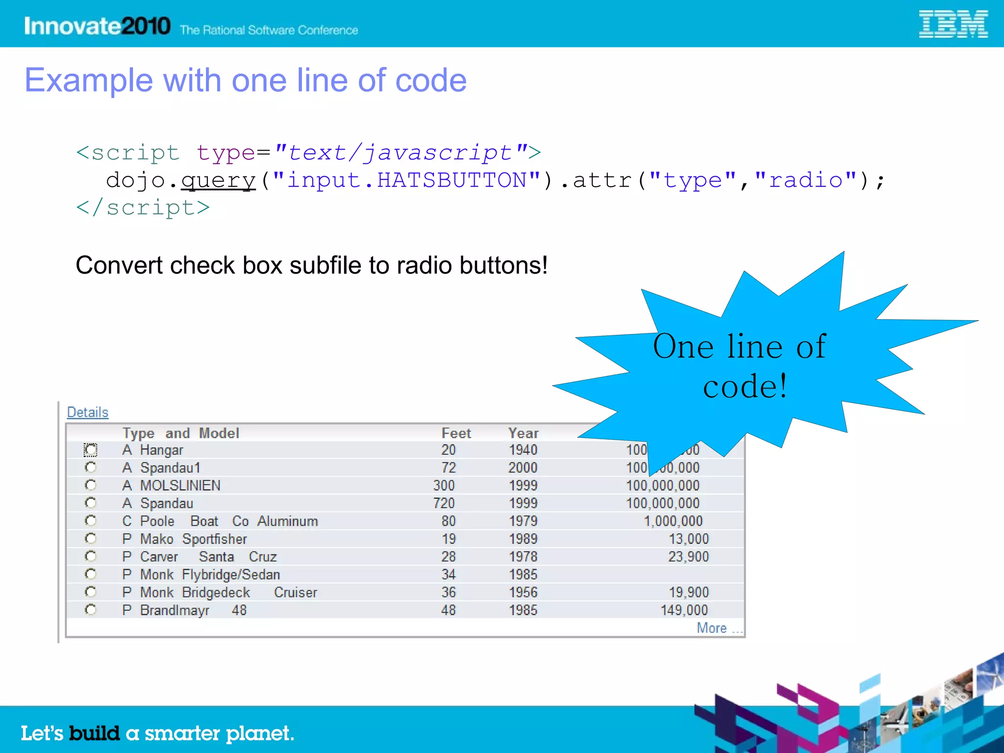Screen dimensions: 1004x753
Task: Click the More ... link below the table
Action: click(720, 628)
